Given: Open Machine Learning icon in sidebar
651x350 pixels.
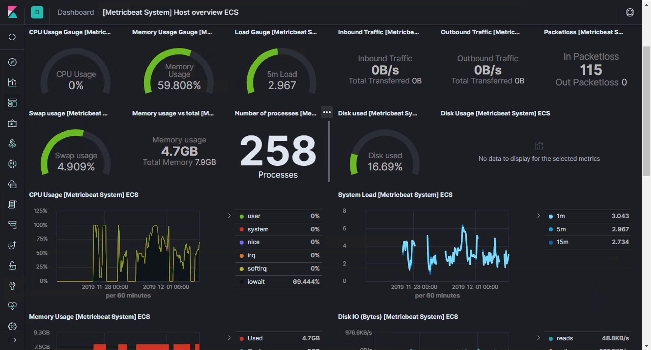Looking at the screenshot, I should point(12,164).
